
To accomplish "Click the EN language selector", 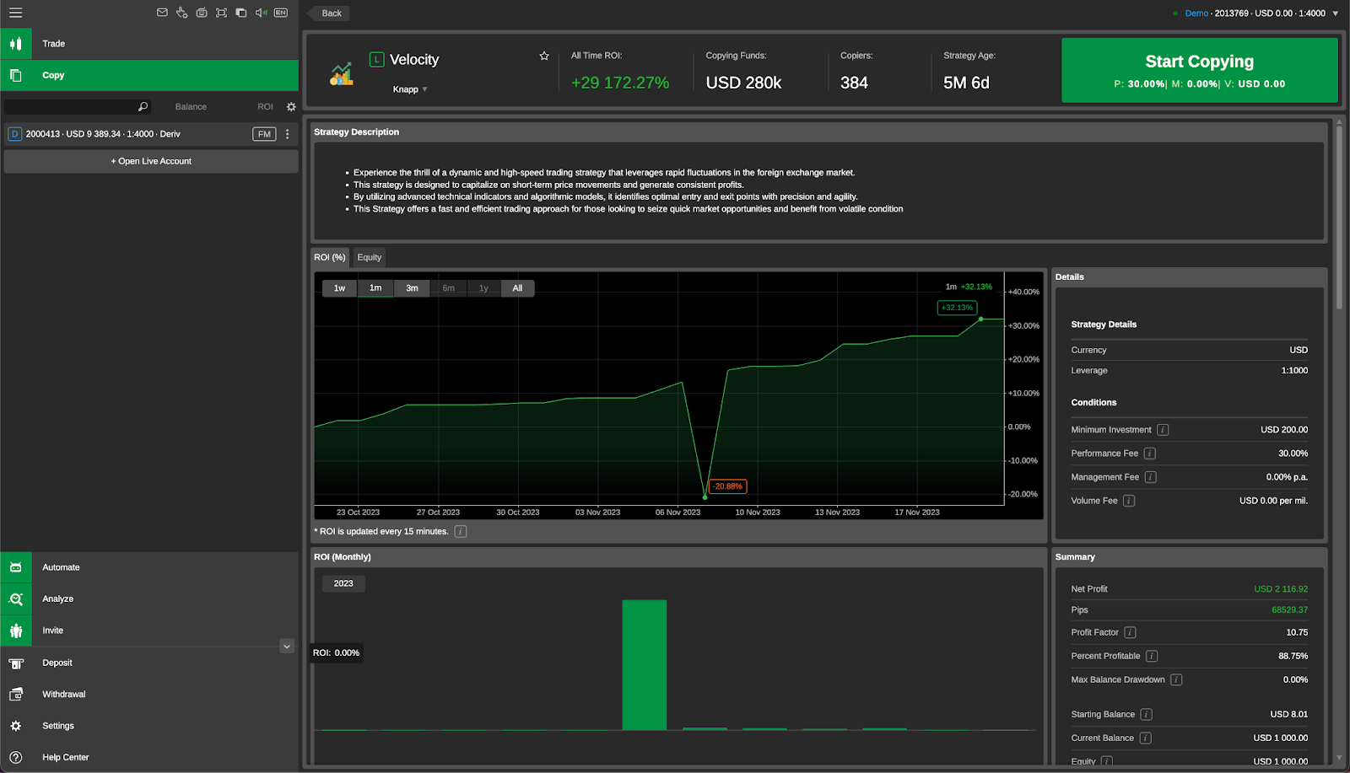I will click(x=280, y=13).
